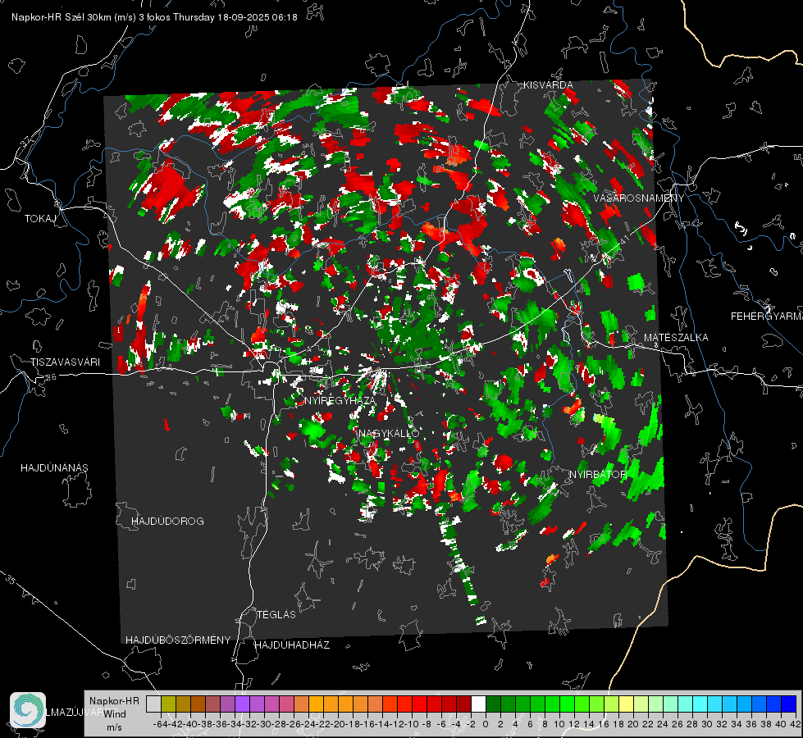
Task: Click the NYÍREGYHÁZA city label
Action: 340,400
